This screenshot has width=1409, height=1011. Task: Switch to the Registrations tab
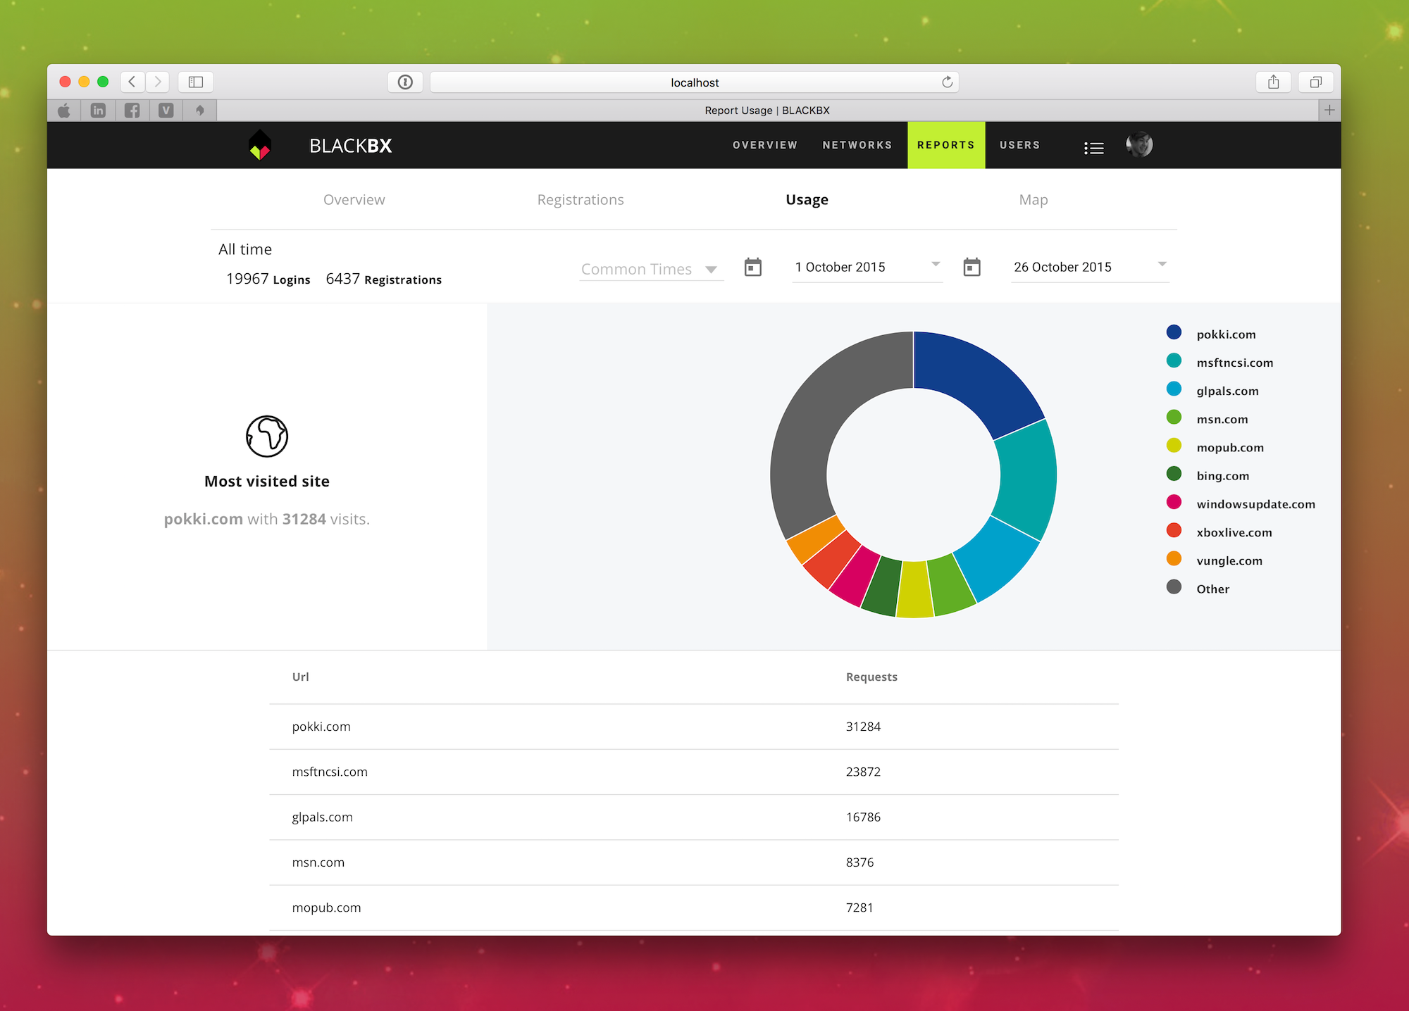(x=580, y=200)
